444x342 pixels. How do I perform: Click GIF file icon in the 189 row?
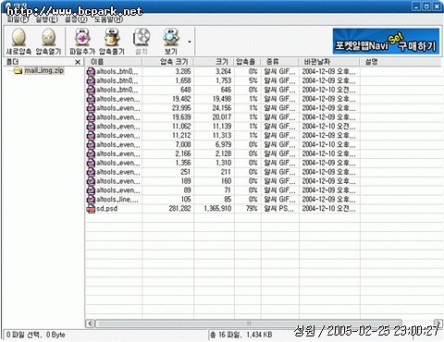[91, 181]
